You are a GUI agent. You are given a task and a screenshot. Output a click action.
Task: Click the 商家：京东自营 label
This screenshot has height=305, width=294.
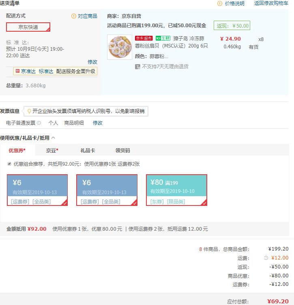(124, 16)
